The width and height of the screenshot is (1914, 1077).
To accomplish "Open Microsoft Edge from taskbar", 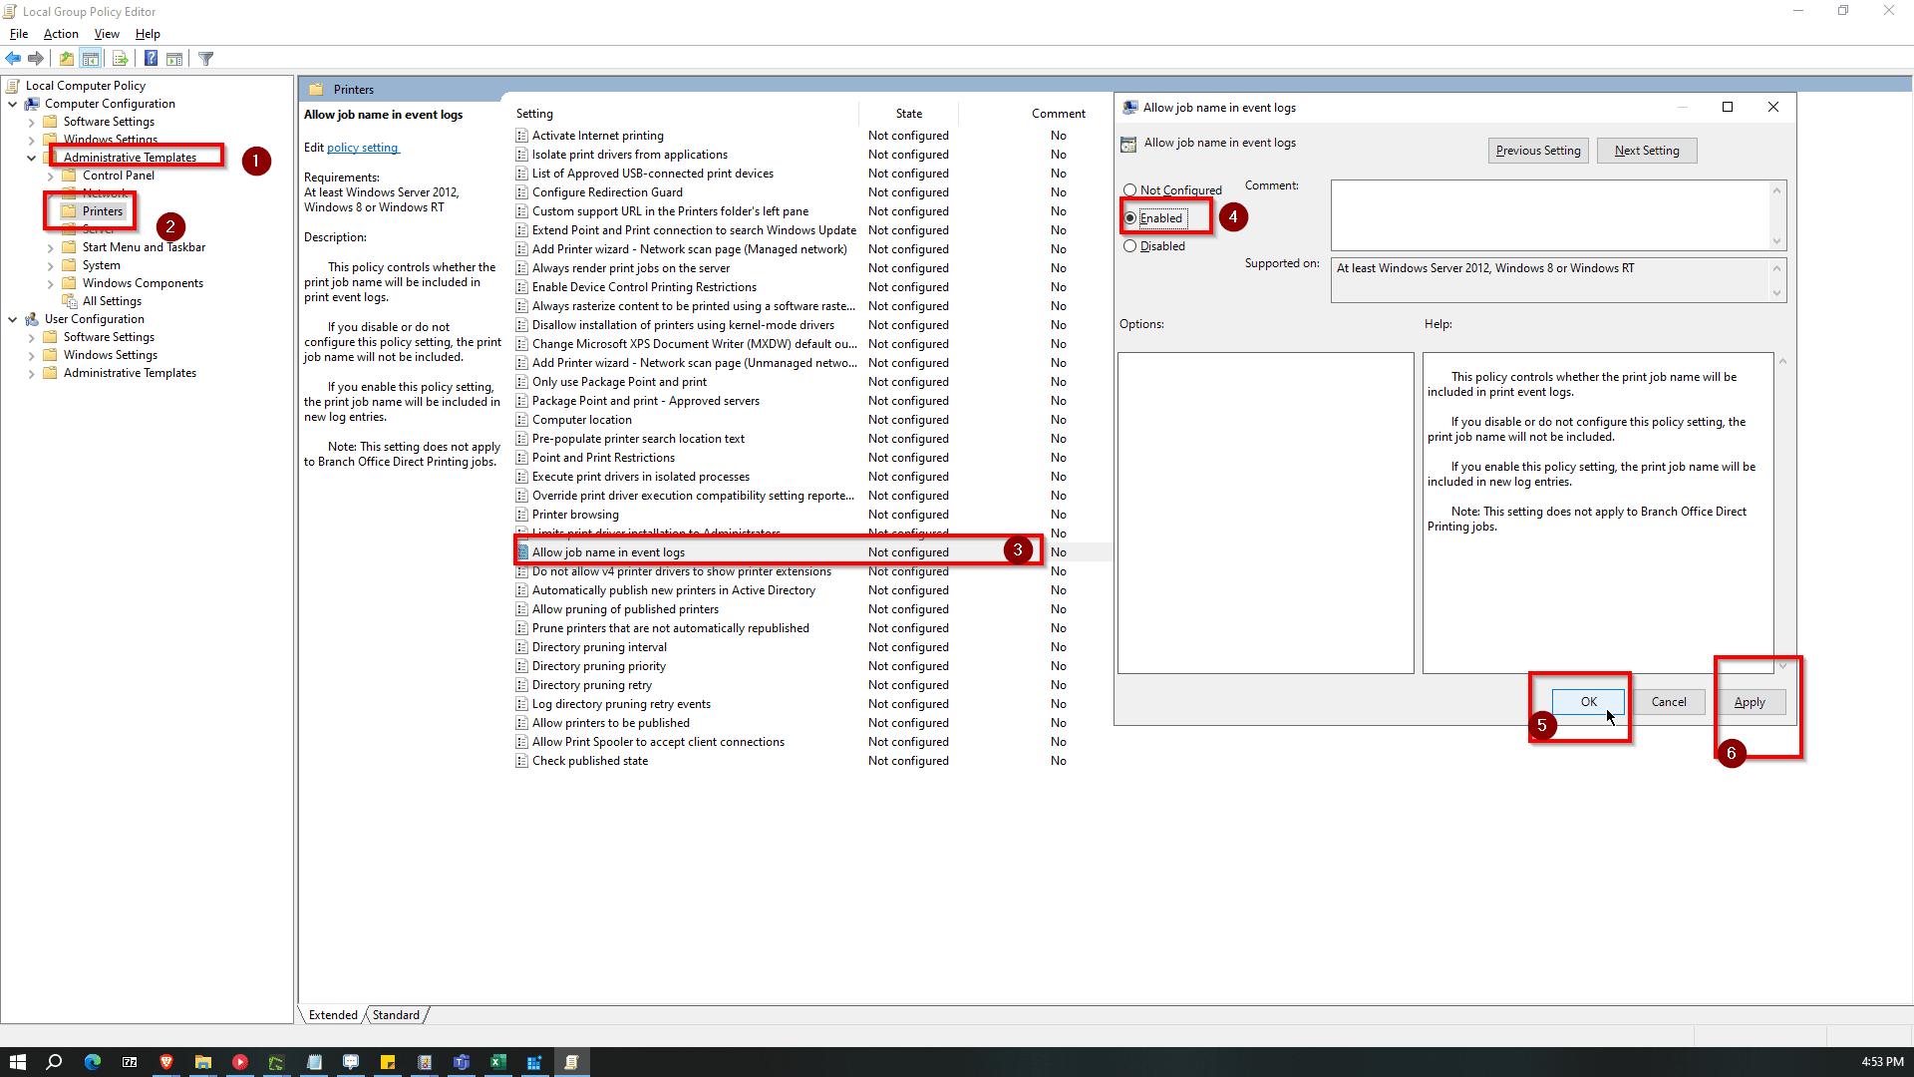I will tap(93, 1062).
